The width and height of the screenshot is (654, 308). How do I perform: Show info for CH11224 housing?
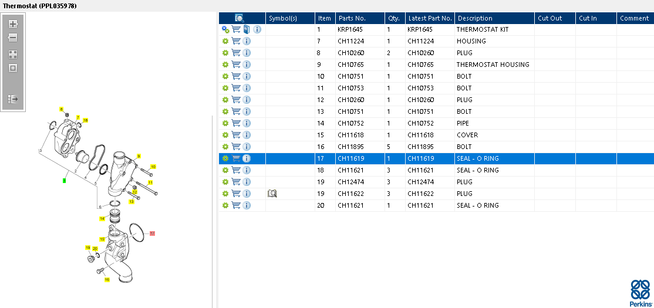click(x=247, y=41)
